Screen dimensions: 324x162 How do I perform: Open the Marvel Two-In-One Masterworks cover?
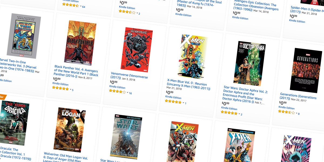click(x=24, y=36)
